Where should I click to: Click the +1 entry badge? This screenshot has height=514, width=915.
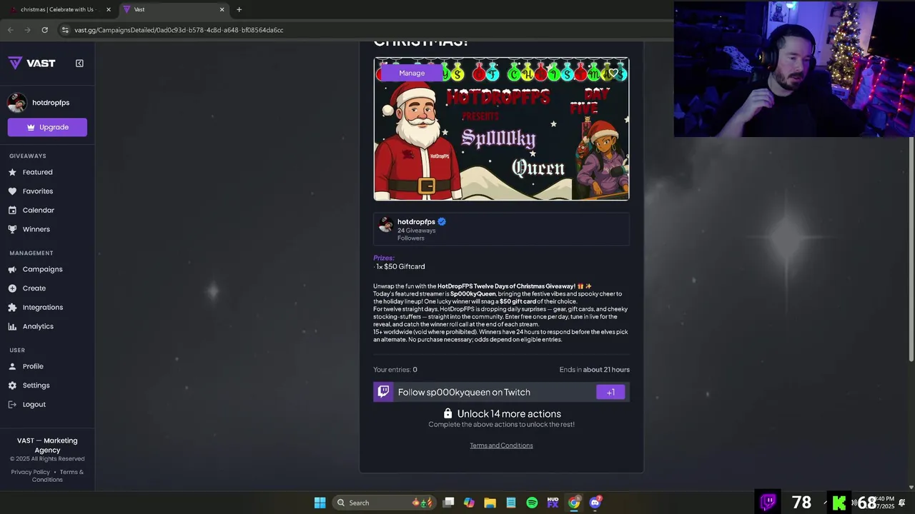coord(610,392)
